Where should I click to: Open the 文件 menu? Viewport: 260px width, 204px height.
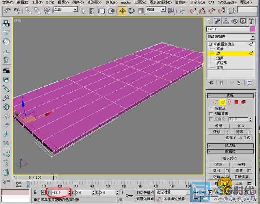point(8,2)
